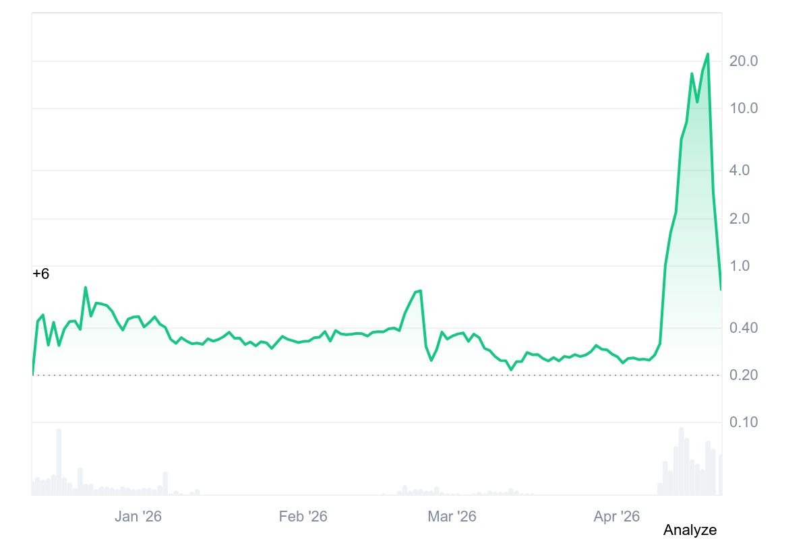
Task: Click the 4.0 price axis label
Action: pyautogui.click(x=740, y=170)
